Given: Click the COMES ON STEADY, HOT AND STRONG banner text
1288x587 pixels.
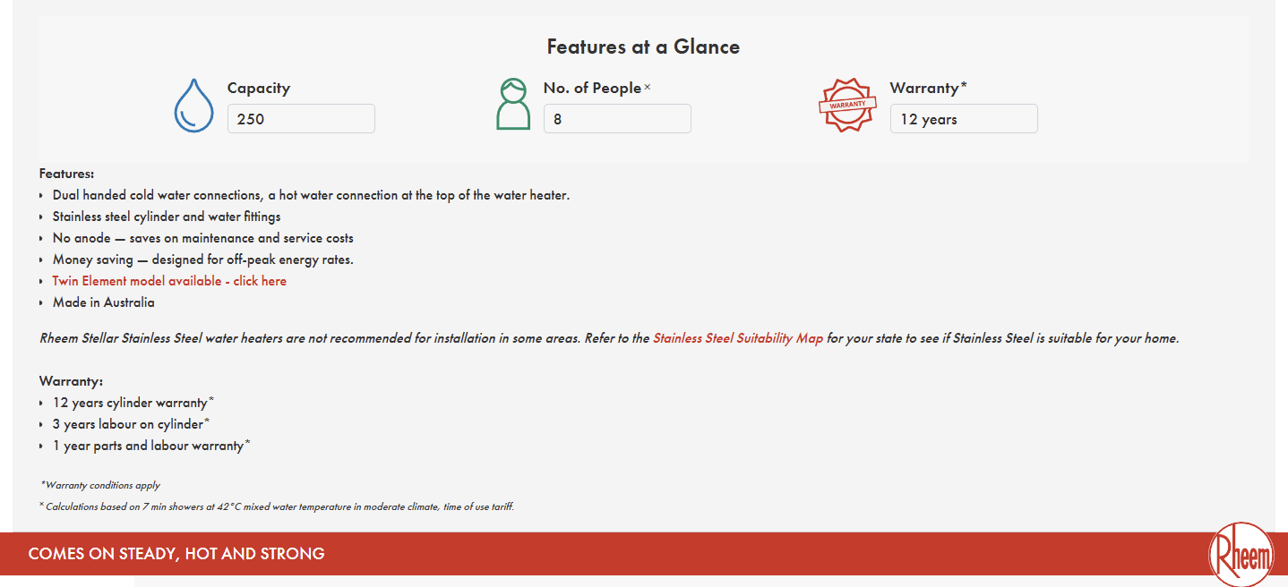Looking at the screenshot, I should (x=176, y=554).
